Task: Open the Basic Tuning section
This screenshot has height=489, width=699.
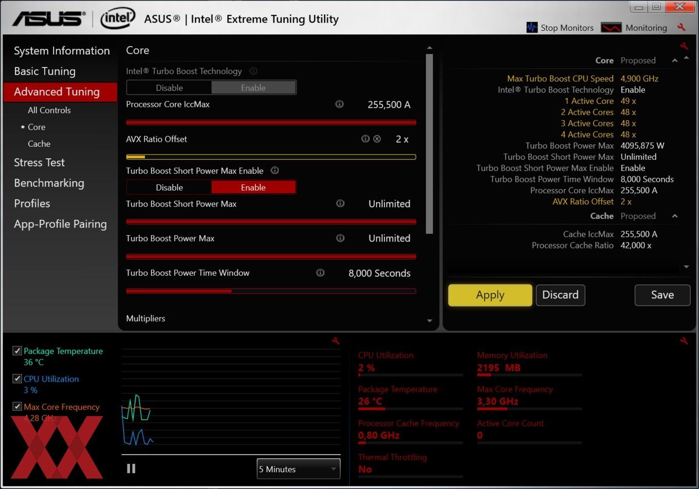Action: pos(45,71)
